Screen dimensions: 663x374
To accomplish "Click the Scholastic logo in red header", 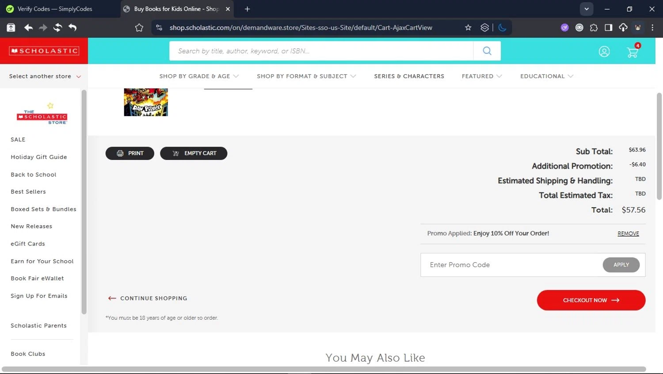I will click(x=44, y=51).
